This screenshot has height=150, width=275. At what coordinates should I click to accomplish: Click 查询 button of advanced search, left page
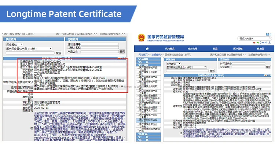pos(122,52)
